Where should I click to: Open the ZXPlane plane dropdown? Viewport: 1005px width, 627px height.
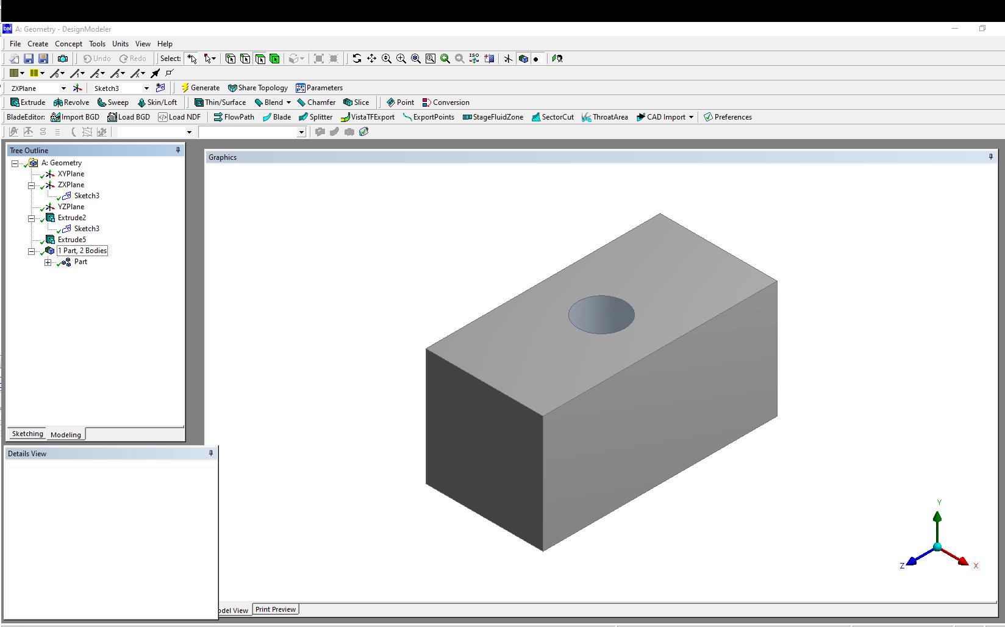(x=63, y=88)
